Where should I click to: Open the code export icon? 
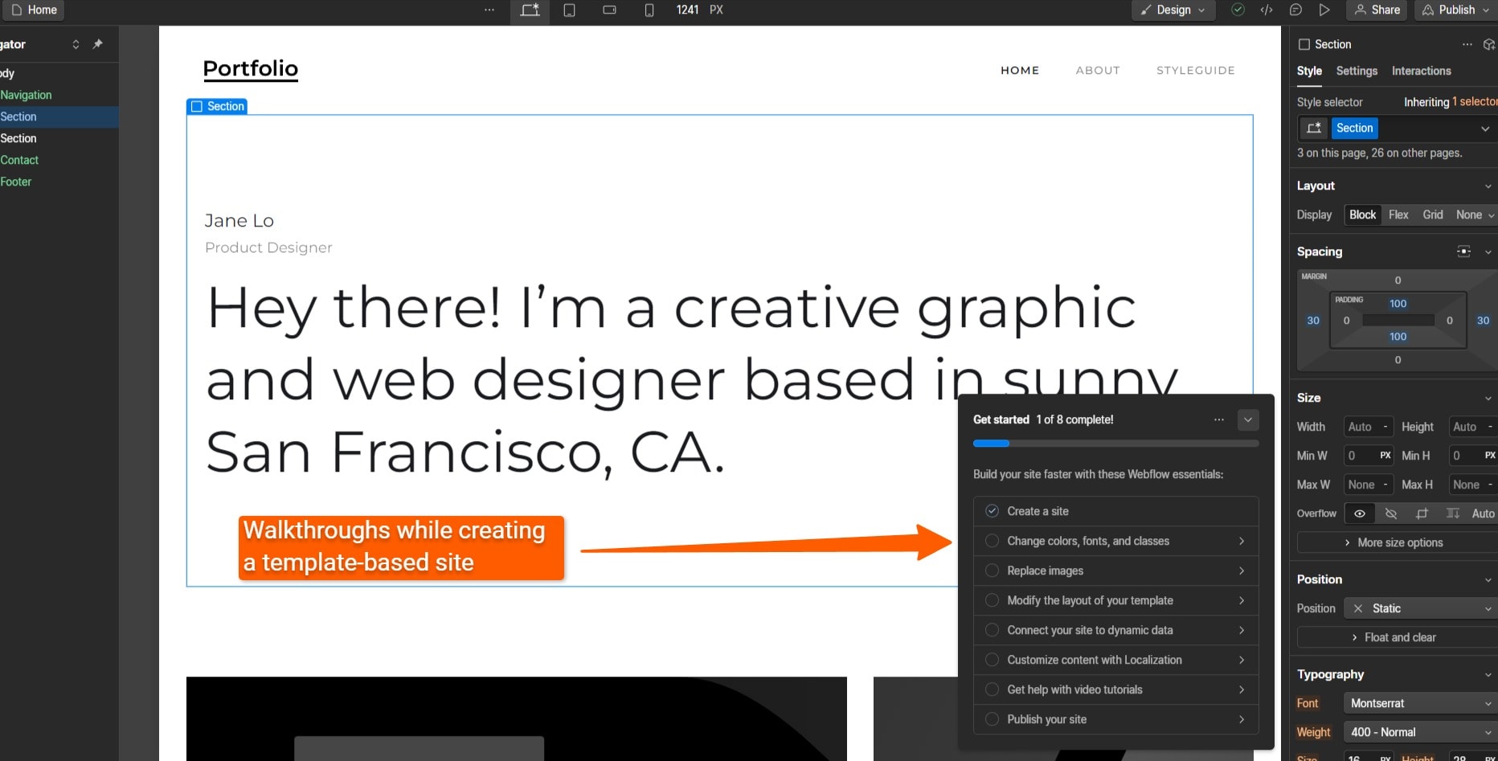(1267, 10)
